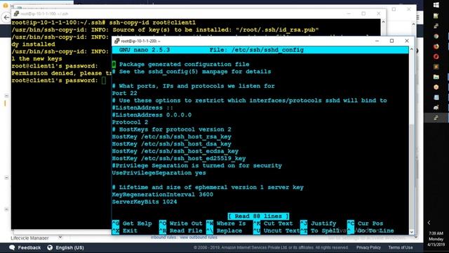Click the ^\ Replace shortcut
This screenshot has height=253, width=449.
click(224, 231)
